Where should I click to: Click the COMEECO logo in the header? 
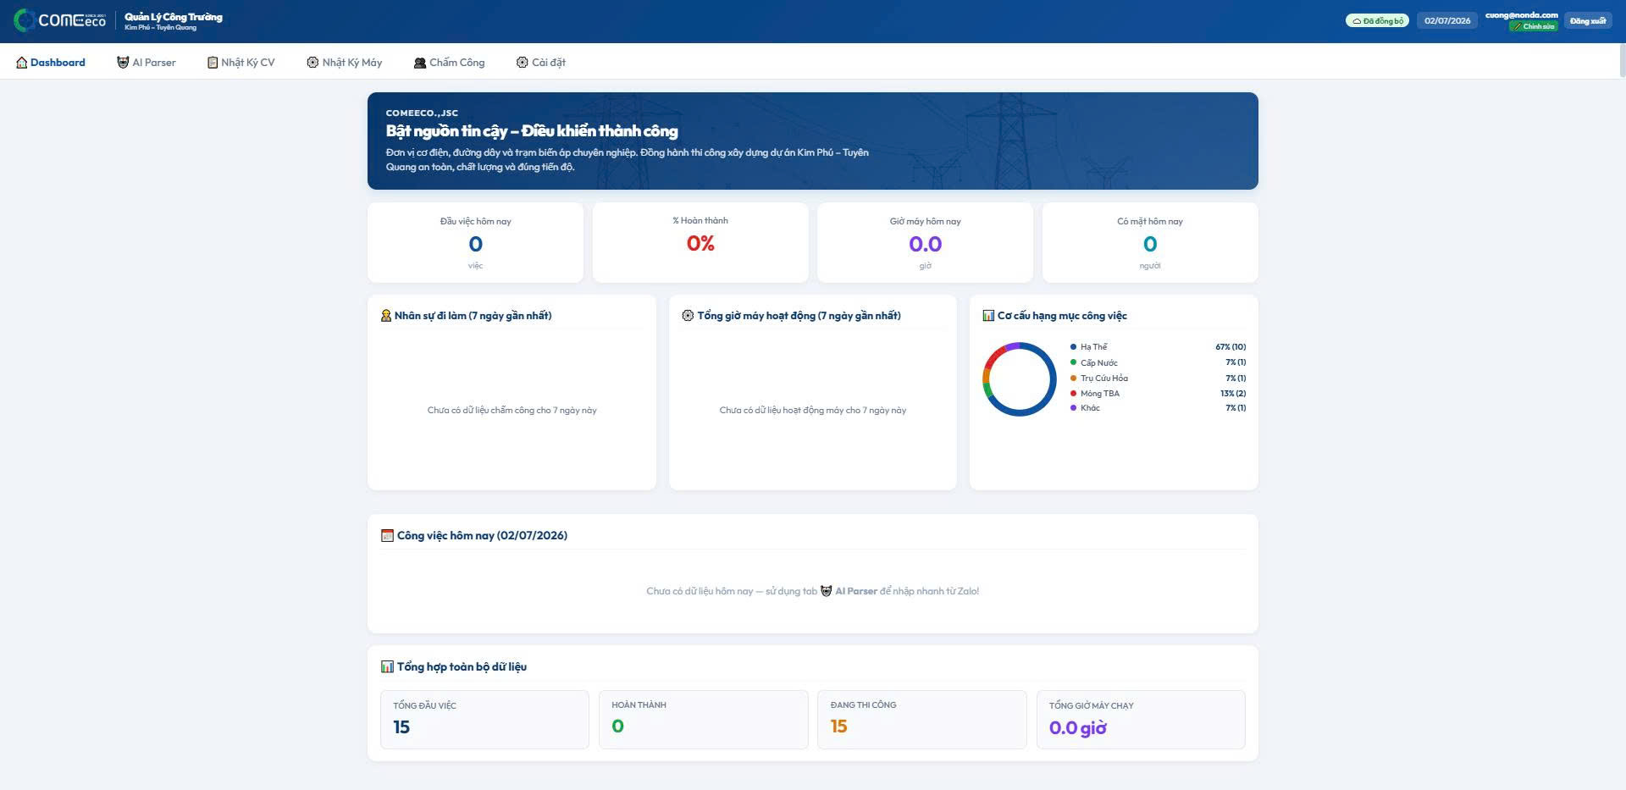[x=60, y=20]
